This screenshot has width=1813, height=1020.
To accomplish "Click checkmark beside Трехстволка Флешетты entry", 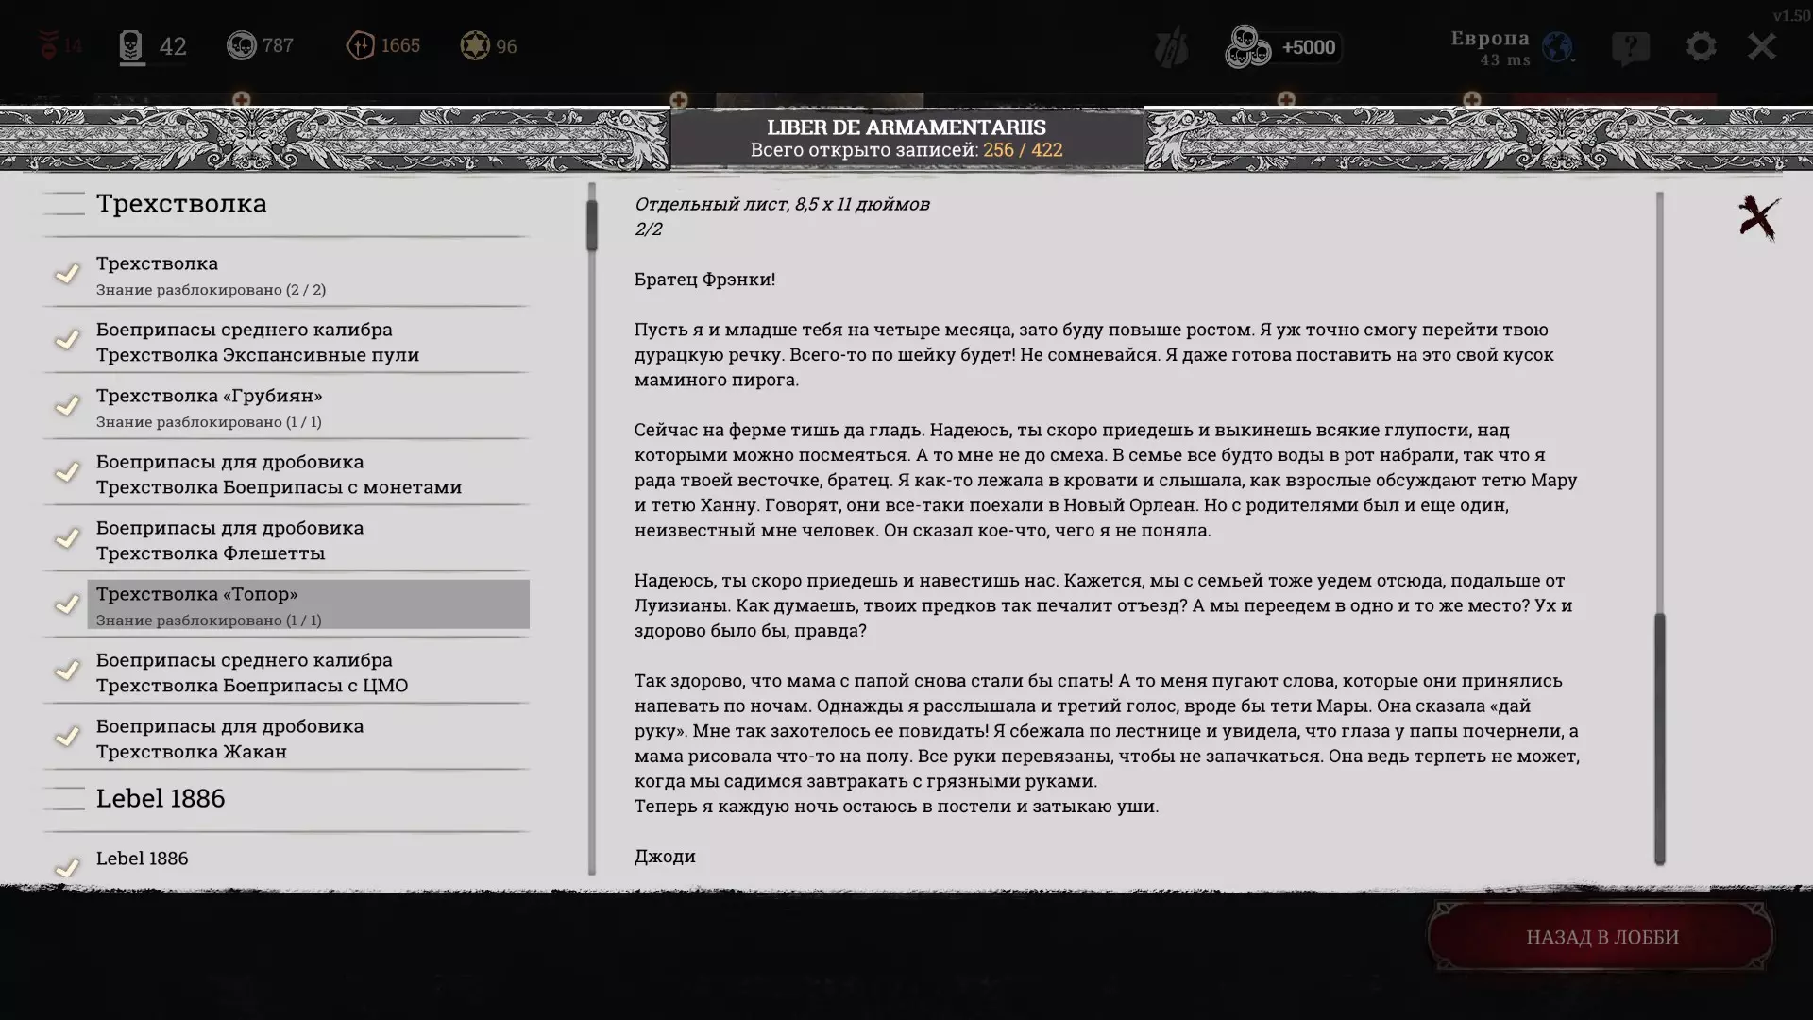I will click(67, 538).
